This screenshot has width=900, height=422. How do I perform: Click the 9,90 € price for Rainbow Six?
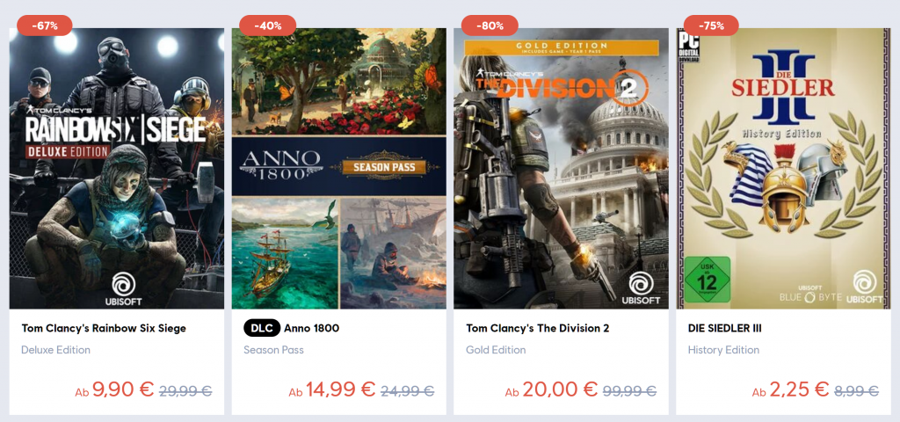pyautogui.click(x=123, y=389)
